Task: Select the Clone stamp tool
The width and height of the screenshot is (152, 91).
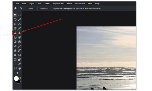Action: [x=15, y=33]
